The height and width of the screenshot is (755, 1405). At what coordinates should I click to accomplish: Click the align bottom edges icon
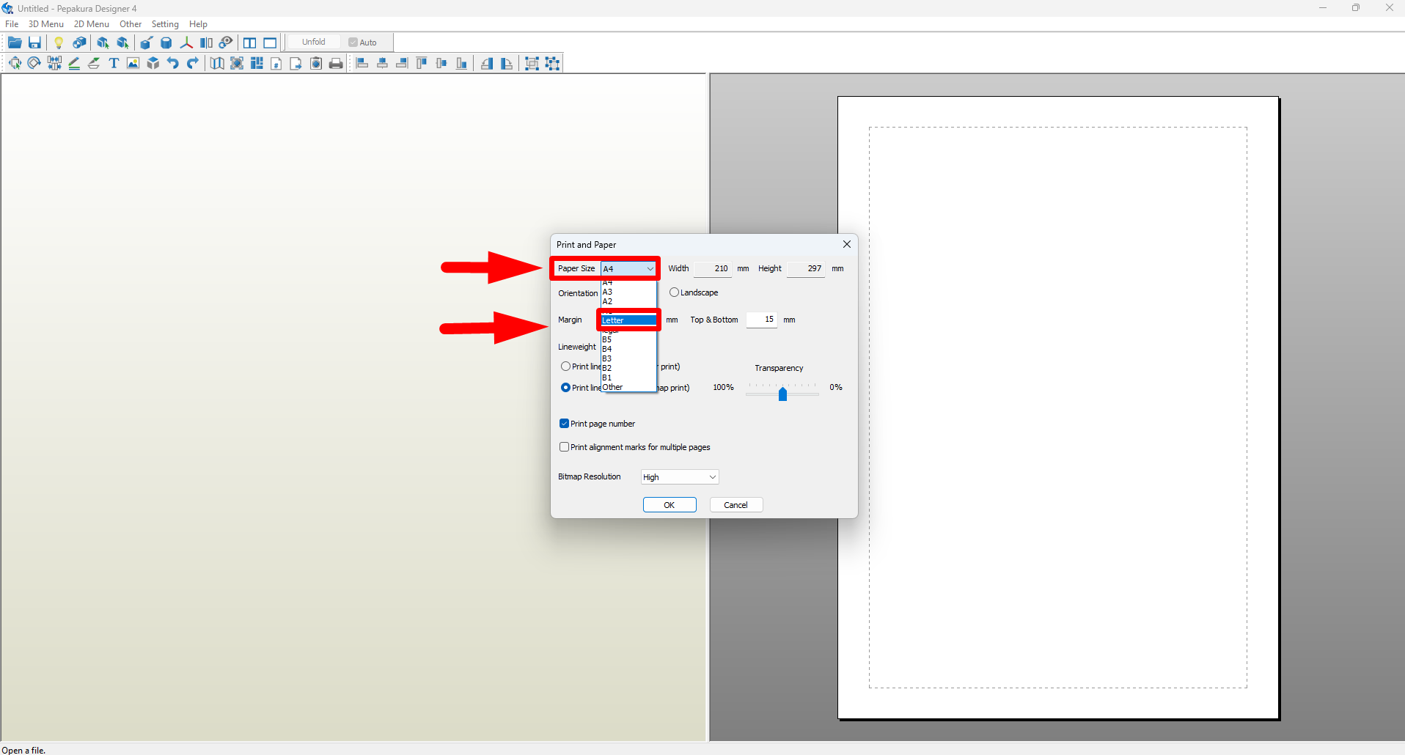tap(461, 63)
